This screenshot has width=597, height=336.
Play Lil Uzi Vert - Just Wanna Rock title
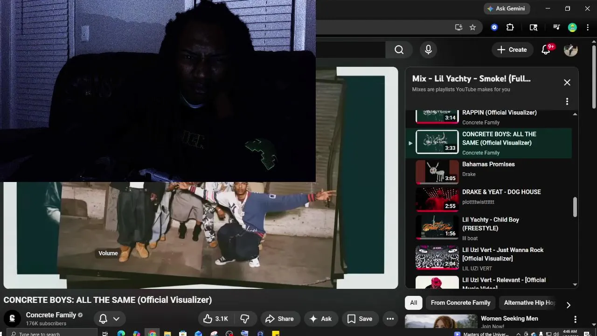503,254
